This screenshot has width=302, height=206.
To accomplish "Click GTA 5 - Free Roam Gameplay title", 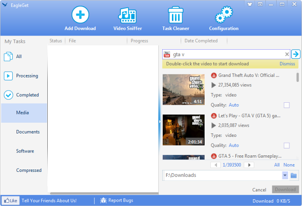I will 250,156.
